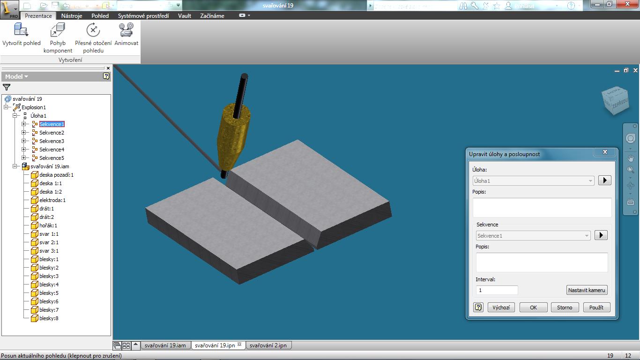Open the Vault ribbon tab
The height and width of the screenshot is (360, 640).
click(185, 15)
